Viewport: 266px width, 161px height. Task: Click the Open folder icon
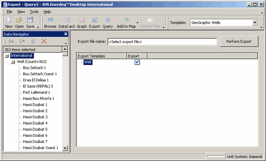(x=19, y=20)
